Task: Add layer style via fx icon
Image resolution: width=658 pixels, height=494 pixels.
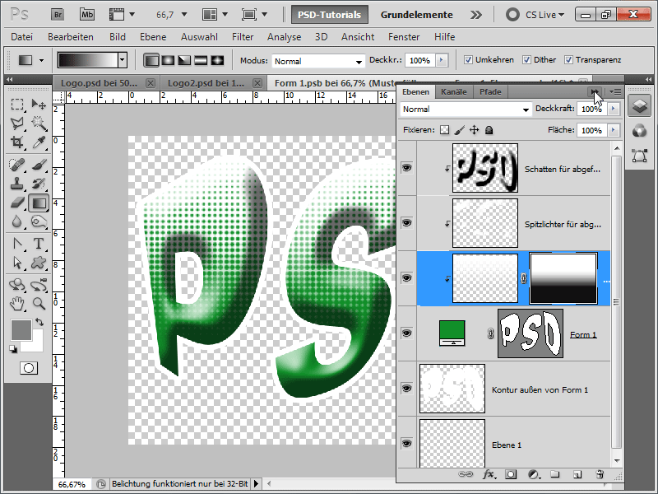Action: [x=488, y=474]
